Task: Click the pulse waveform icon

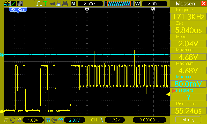Action: click(39, 4)
